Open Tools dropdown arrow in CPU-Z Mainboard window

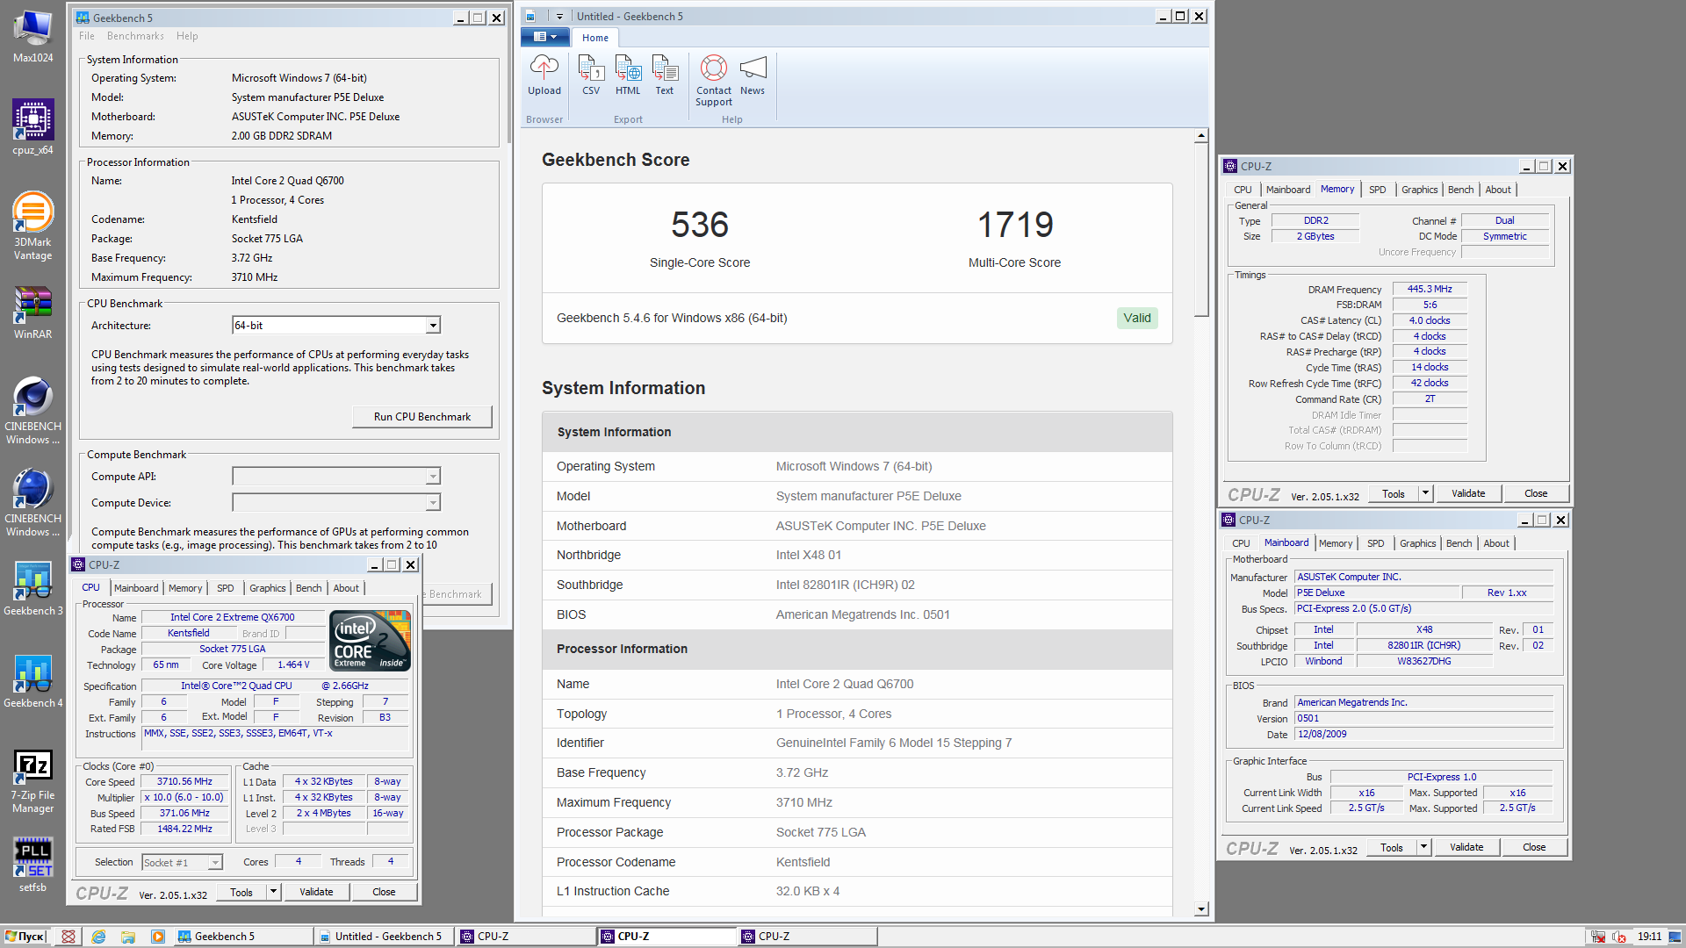point(1423,847)
